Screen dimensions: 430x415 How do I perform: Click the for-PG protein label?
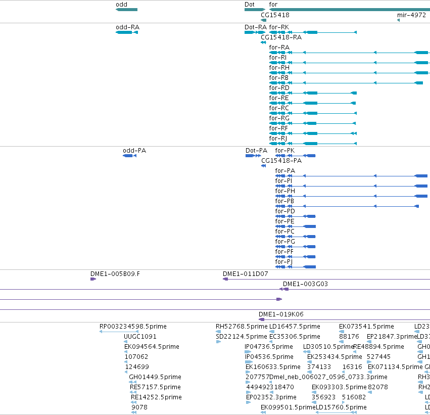pyautogui.click(x=285, y=242)
